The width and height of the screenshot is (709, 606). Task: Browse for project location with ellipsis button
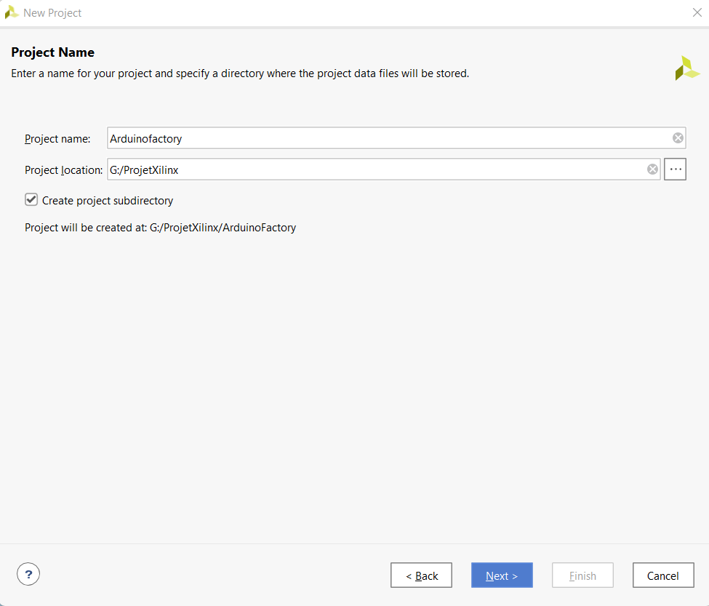pyautogui.click(x=675, y=170)
